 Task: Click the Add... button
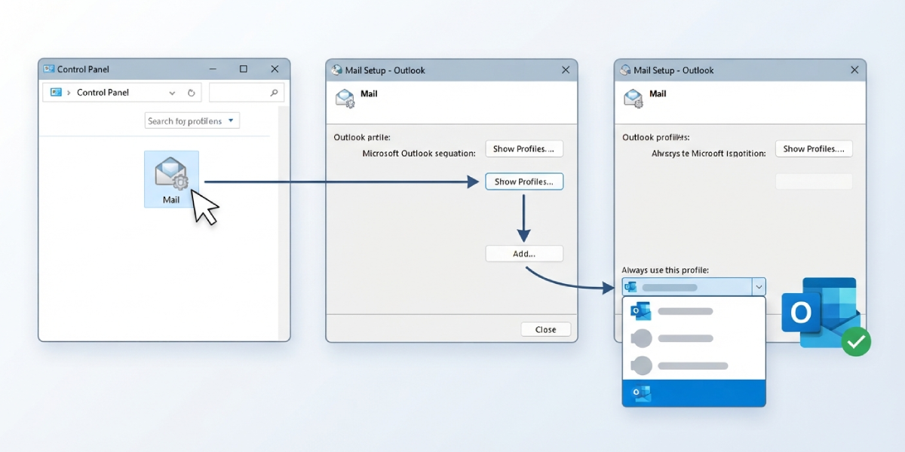click(x=524, y=254)
